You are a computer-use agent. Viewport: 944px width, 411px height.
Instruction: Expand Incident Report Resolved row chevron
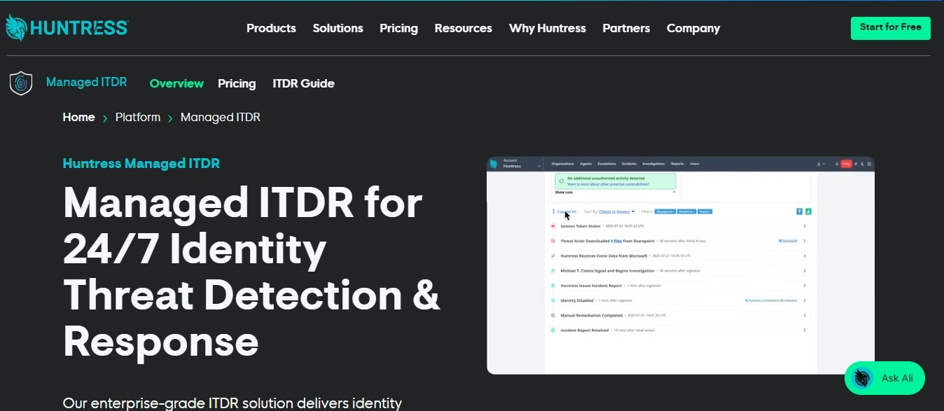805,330
